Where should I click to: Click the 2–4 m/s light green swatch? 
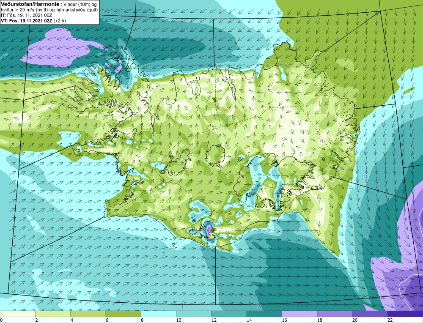click(x=53, y=314)
